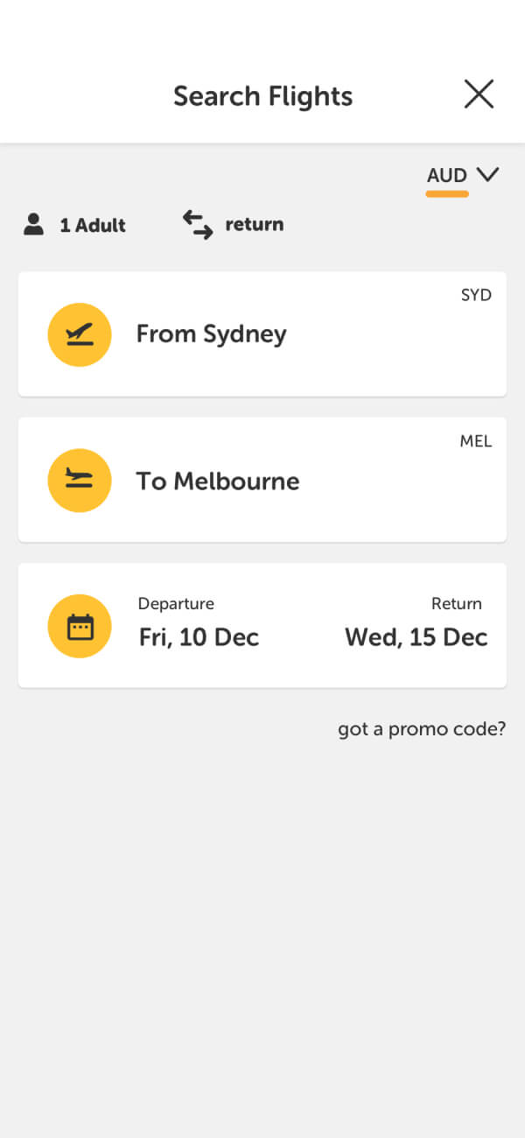Image resolution: width=525 pixels, height=1138 pixels.
Task: Click the landing plane icon
Action: point(80,481)
